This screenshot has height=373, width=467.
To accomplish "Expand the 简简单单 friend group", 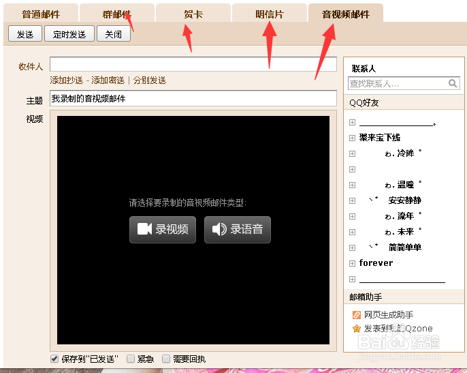I will [353, 248].
